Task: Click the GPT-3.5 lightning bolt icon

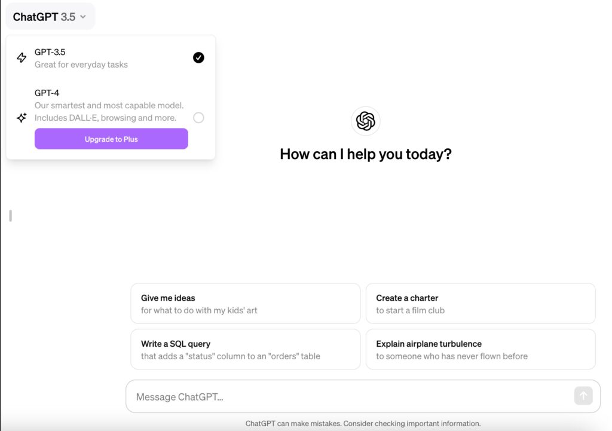Action: coord(22,58)
